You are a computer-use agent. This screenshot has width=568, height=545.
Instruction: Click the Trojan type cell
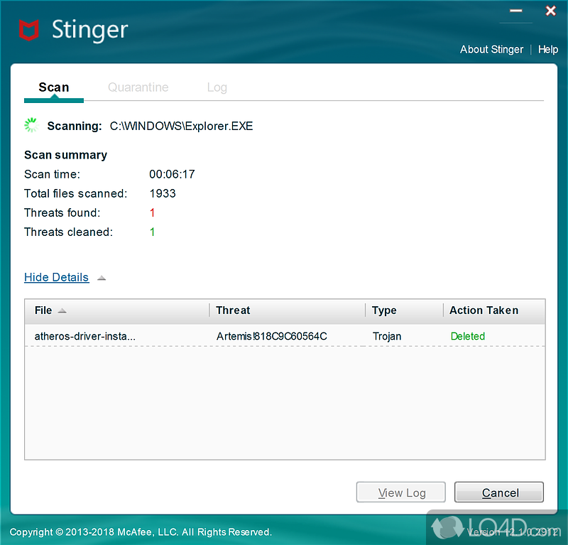pos(387,337)
